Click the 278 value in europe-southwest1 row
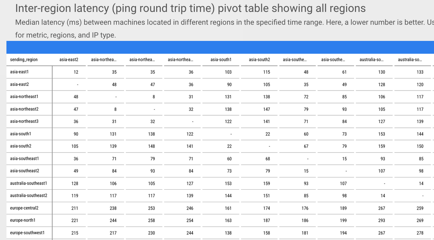 point(420,233)
